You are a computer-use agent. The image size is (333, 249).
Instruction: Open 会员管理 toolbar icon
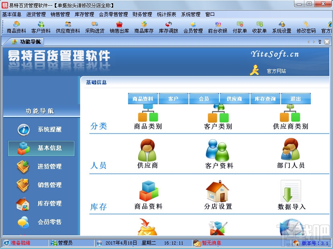pos(193,27)
